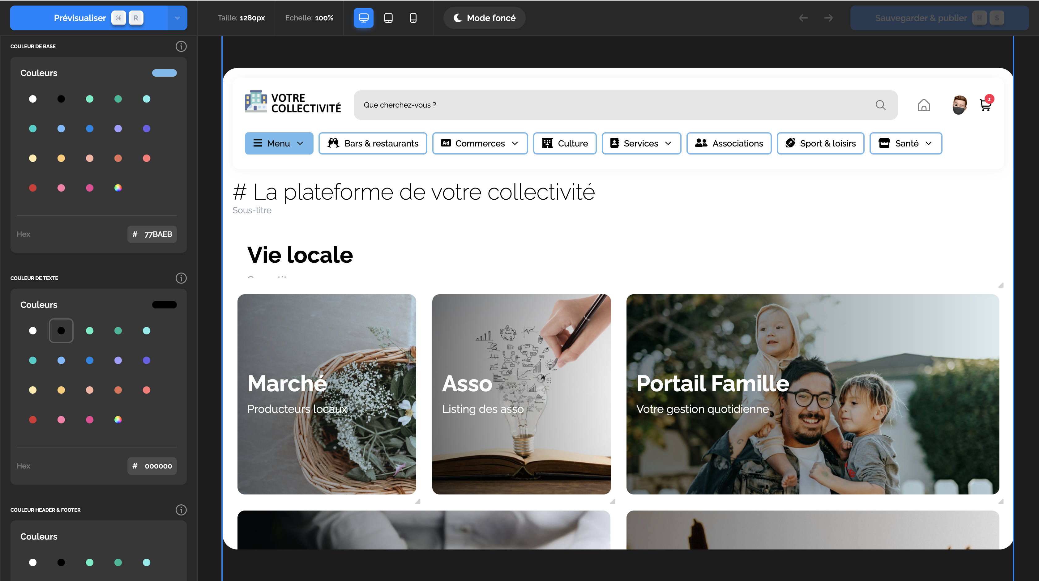The height and width of the screenshot is (581, 1039).
Task: Open info for Couleur de base
Action: [181, 46]
